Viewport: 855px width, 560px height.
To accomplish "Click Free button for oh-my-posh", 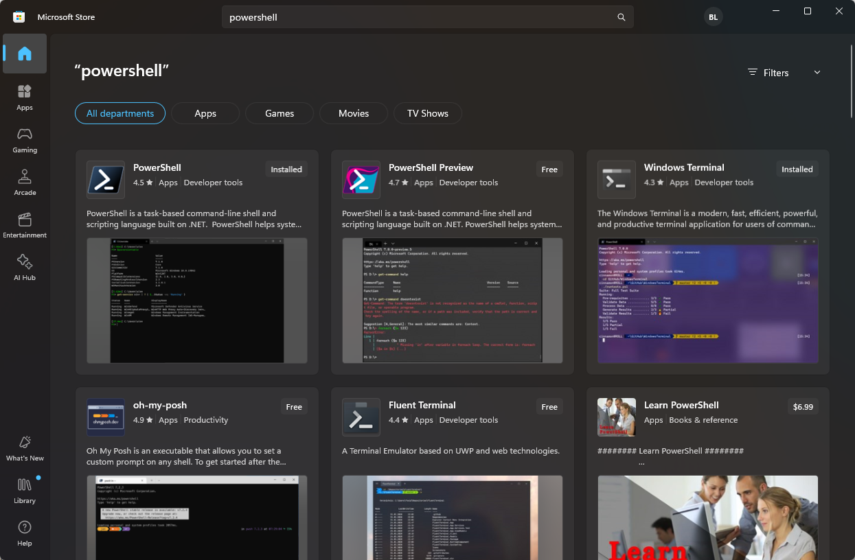I will click(x=294, y=407).
